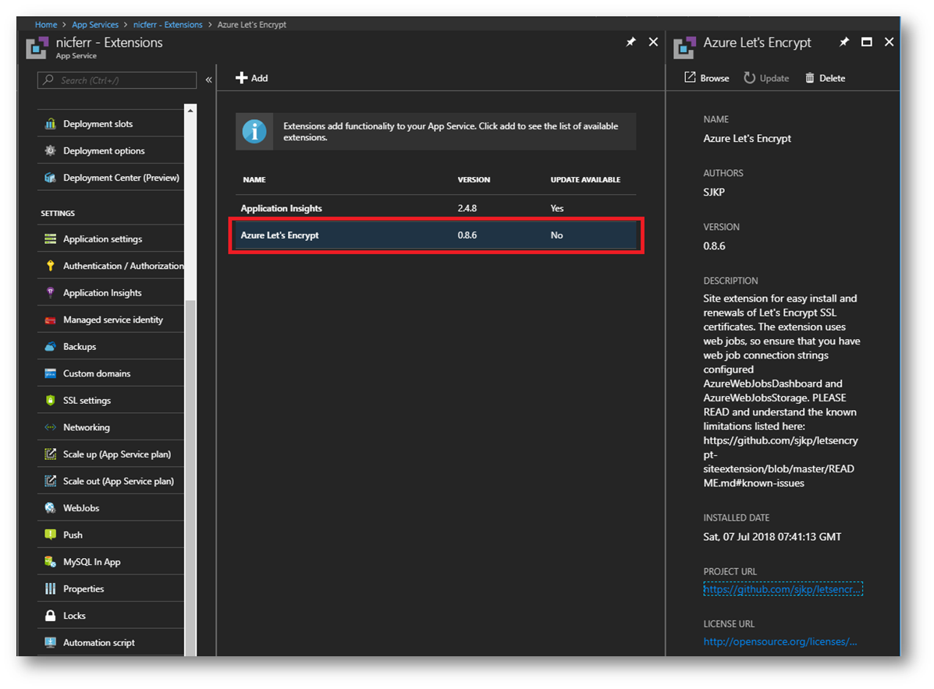Pin the nicferr - Extensions blade
Image resolution: width=934 pixels, height=689 pixels.
coord(630,41)
